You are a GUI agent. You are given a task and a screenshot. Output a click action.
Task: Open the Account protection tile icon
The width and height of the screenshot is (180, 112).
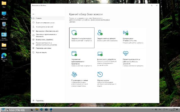coord(100,32)
